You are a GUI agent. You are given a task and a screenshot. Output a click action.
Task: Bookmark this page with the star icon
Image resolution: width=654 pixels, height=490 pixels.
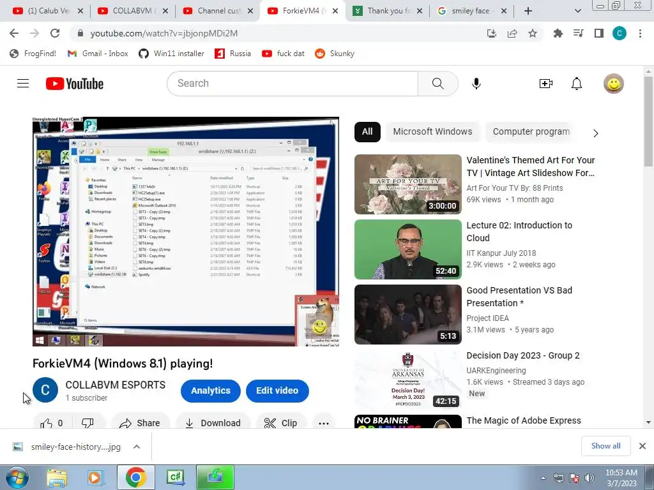pos(533,33)
